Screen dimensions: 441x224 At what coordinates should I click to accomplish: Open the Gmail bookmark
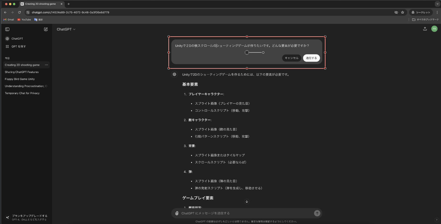pos(9,20)
